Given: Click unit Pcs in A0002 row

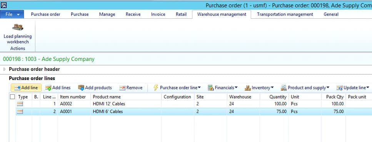Looking at the screenshot, I should pos(305,104).
